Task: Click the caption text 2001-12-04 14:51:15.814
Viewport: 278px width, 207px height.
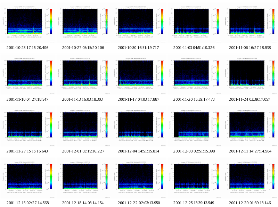Action: tap(138, 151)
